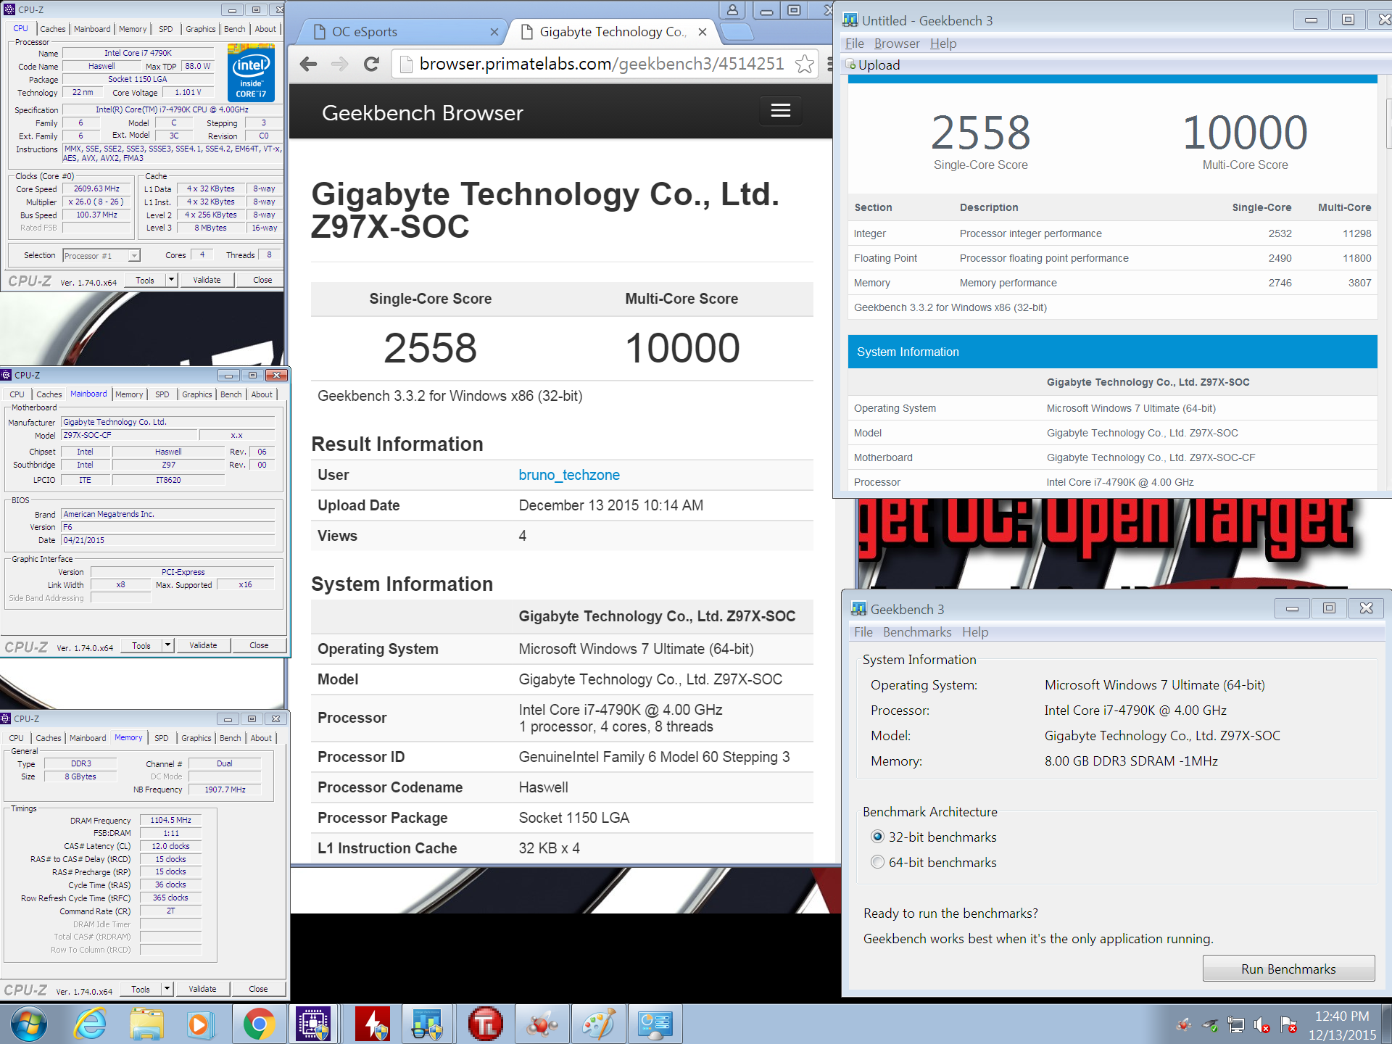Click the molecule taskbar icon
The image size is (1392, 1044).
tap(542, 1024)
